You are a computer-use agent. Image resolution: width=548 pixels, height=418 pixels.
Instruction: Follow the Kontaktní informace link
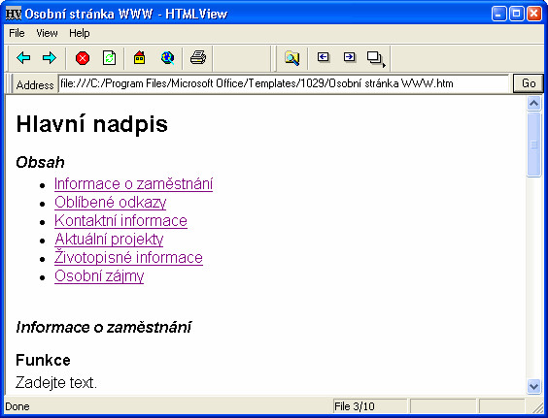[120, 221]
